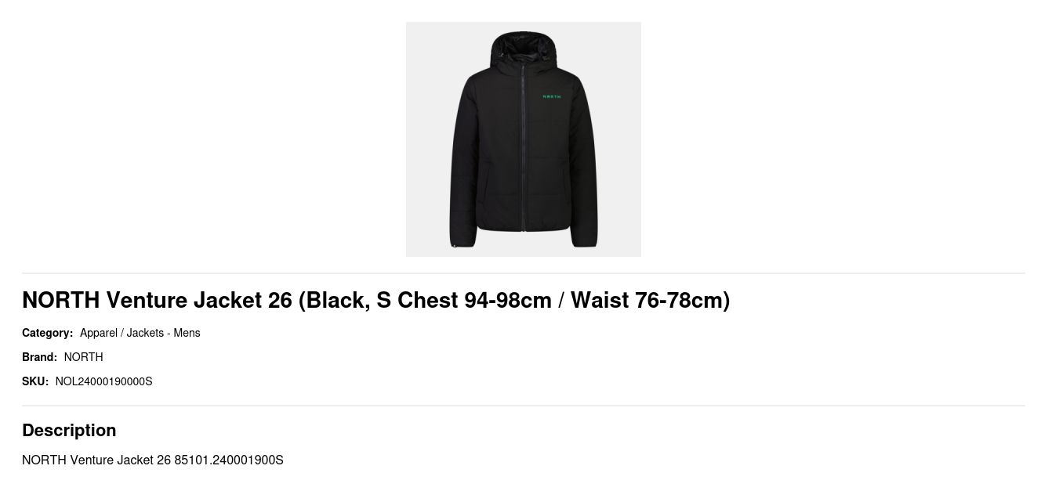Click the "Category:" label
This screenshot has height=491, width=1041.
tap(48, 333)
